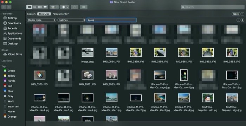Viewport: 246px width, 126px height.
Task: Open Documents in the sidebar
Action: pos(12,38)
